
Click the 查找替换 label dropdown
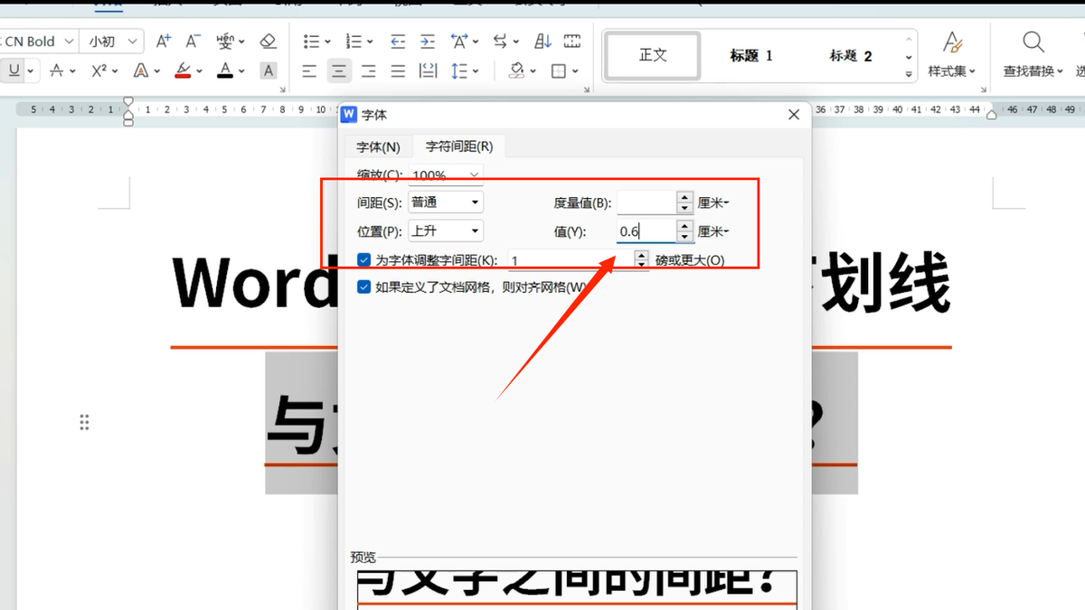pos(1033,71)
